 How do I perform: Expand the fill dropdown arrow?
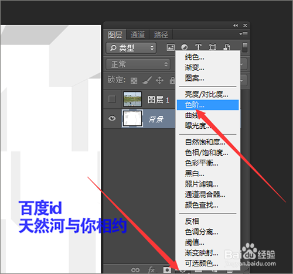(x=242, y=80)
